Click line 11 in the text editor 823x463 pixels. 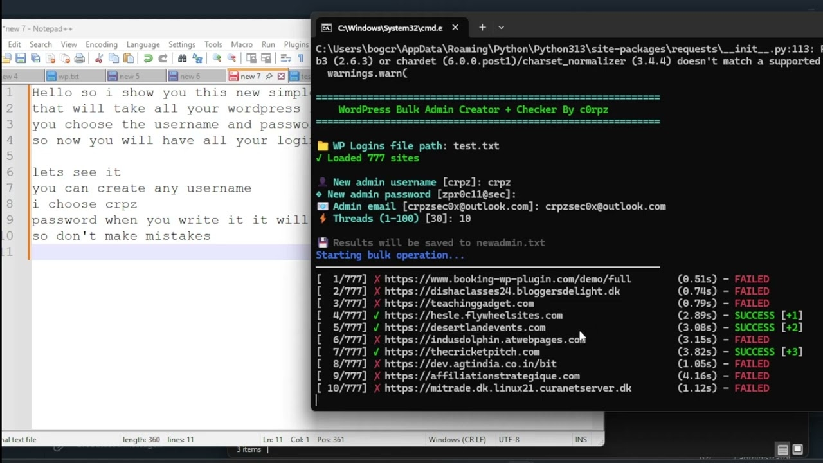point(167,251)
